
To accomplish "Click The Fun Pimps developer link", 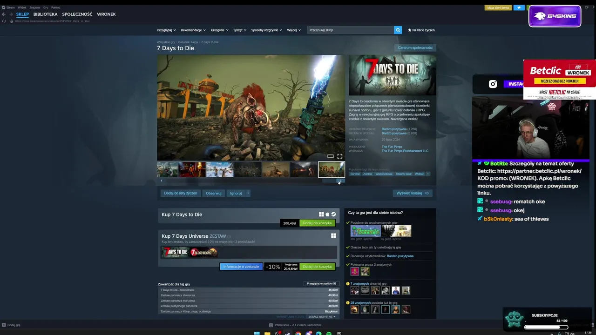I will pyautogui.click(x=392, y=147).
